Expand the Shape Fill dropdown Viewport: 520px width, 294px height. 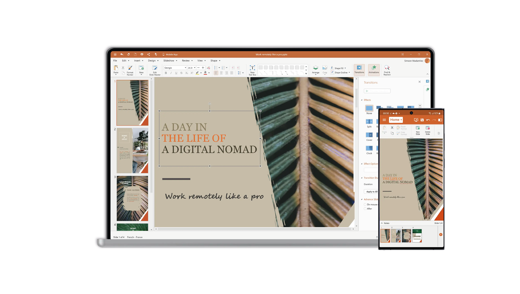(345, 68)
